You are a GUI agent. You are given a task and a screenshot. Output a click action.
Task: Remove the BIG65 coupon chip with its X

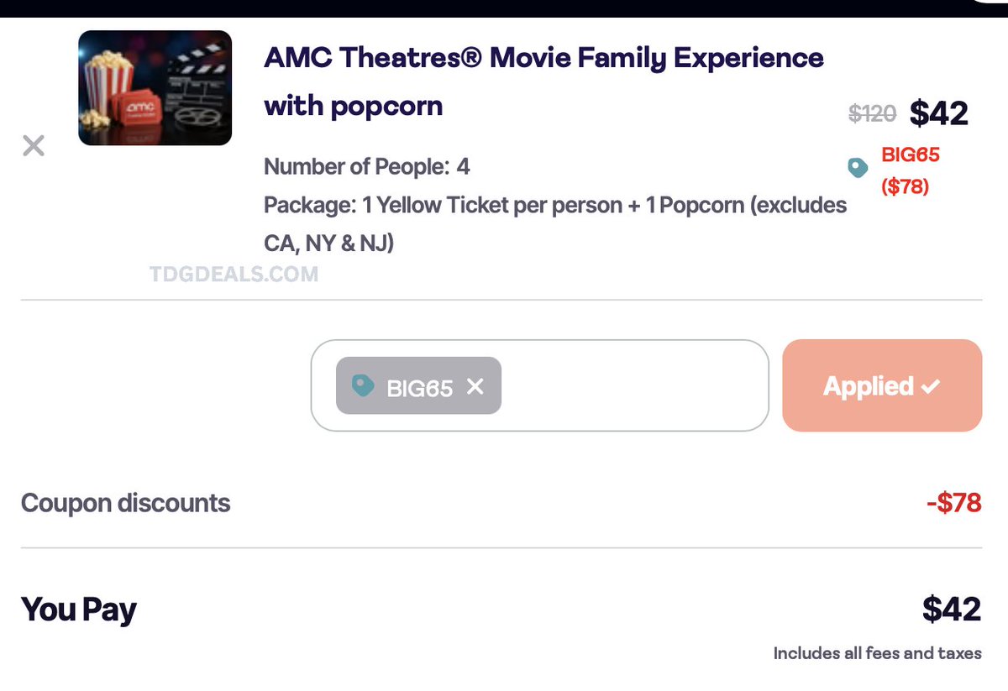pyautogui.click(x=475, y=386)
